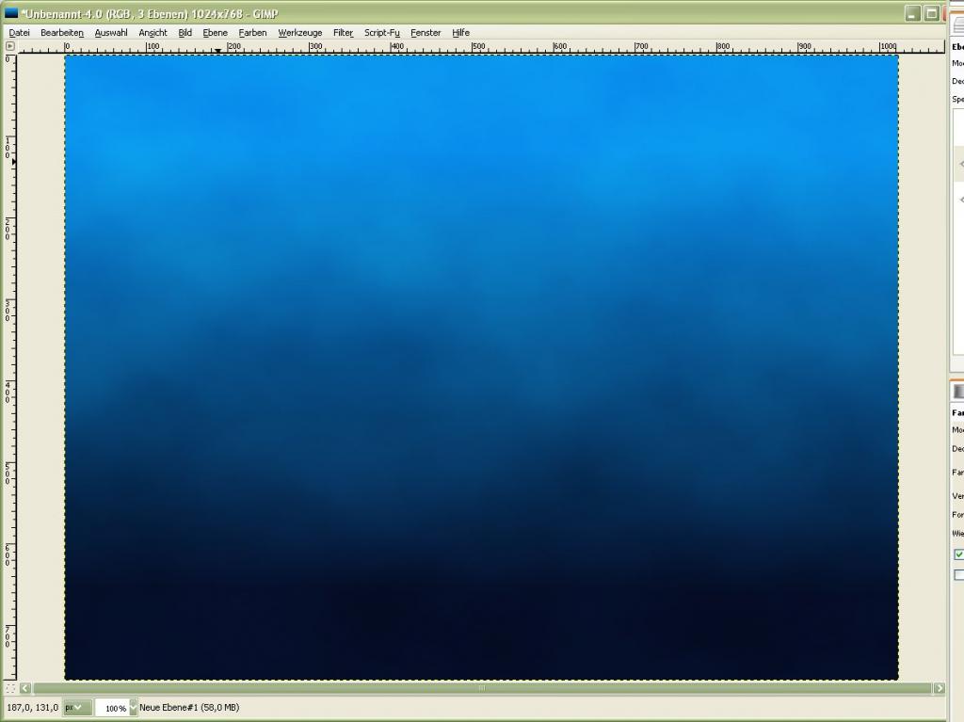Open the Auswahl menu
Image resolution: width=964 pixels, height=722 pixels.
pos(111,33)
